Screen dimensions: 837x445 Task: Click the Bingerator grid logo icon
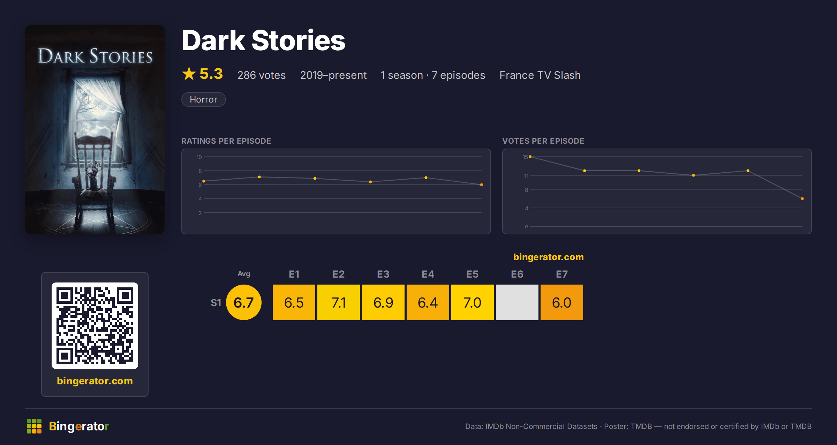(x=34, y=426)
